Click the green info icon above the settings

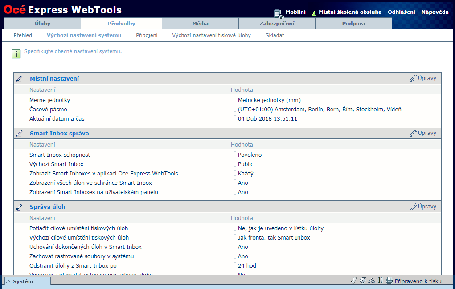click(x=16, y=53)
